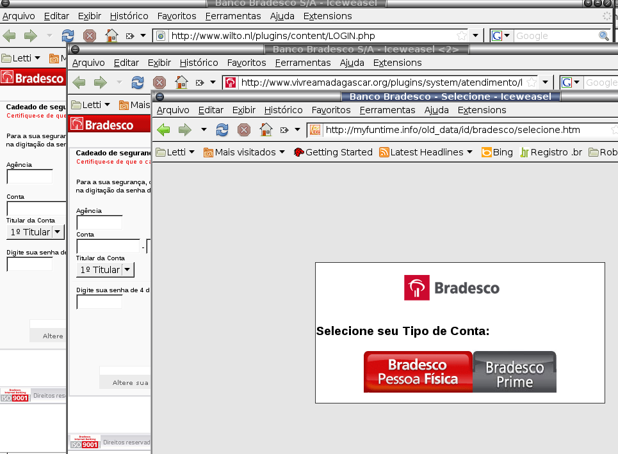Click the Conta field in the Iceweasel <2> page
618x454 pixels.
pyautogui.click(x=108, y=246)
